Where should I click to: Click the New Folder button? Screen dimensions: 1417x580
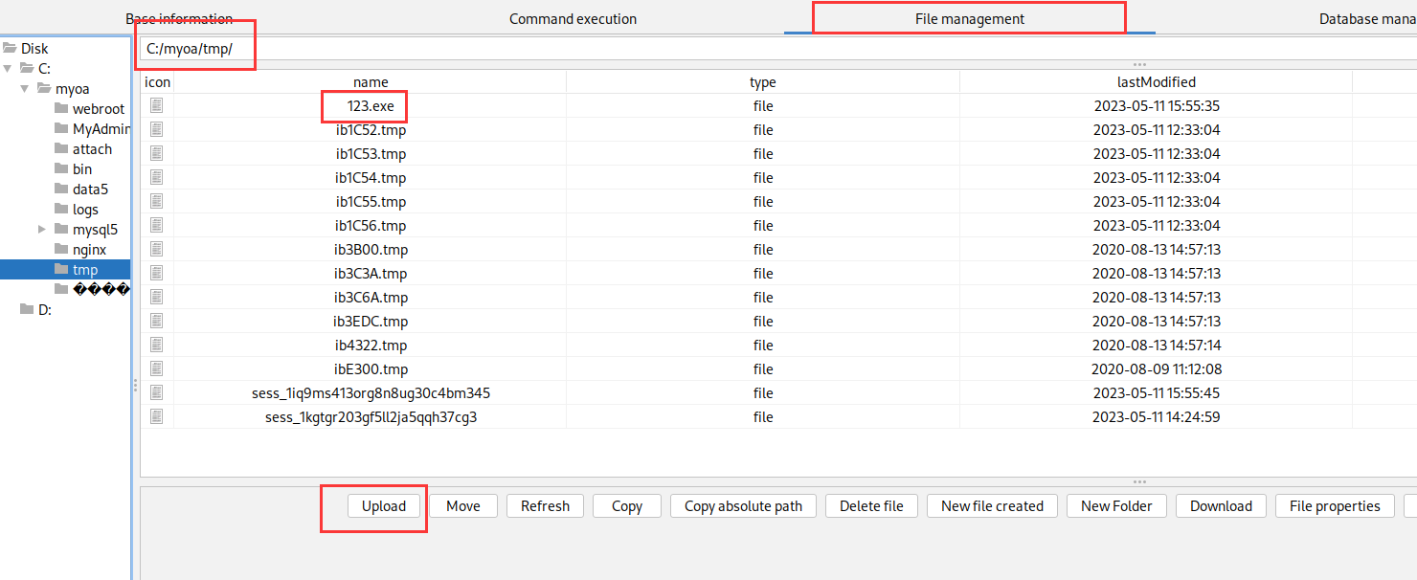click(1116, 506)
